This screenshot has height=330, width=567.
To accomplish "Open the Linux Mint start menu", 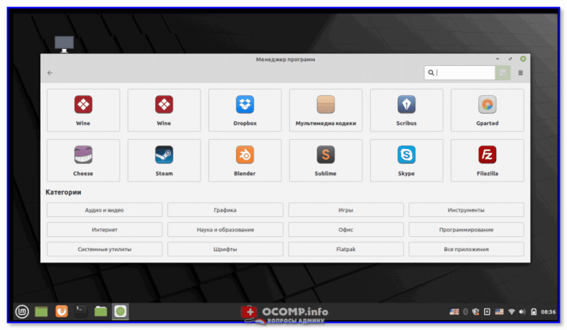I will [x=21, y=312].
